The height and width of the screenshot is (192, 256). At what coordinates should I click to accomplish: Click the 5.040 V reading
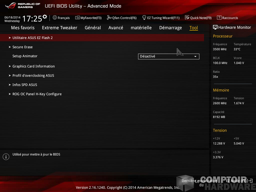tap(239, 143)
